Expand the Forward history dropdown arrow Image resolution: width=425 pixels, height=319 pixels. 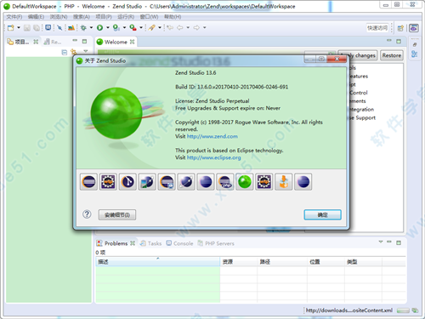(205, 27)
